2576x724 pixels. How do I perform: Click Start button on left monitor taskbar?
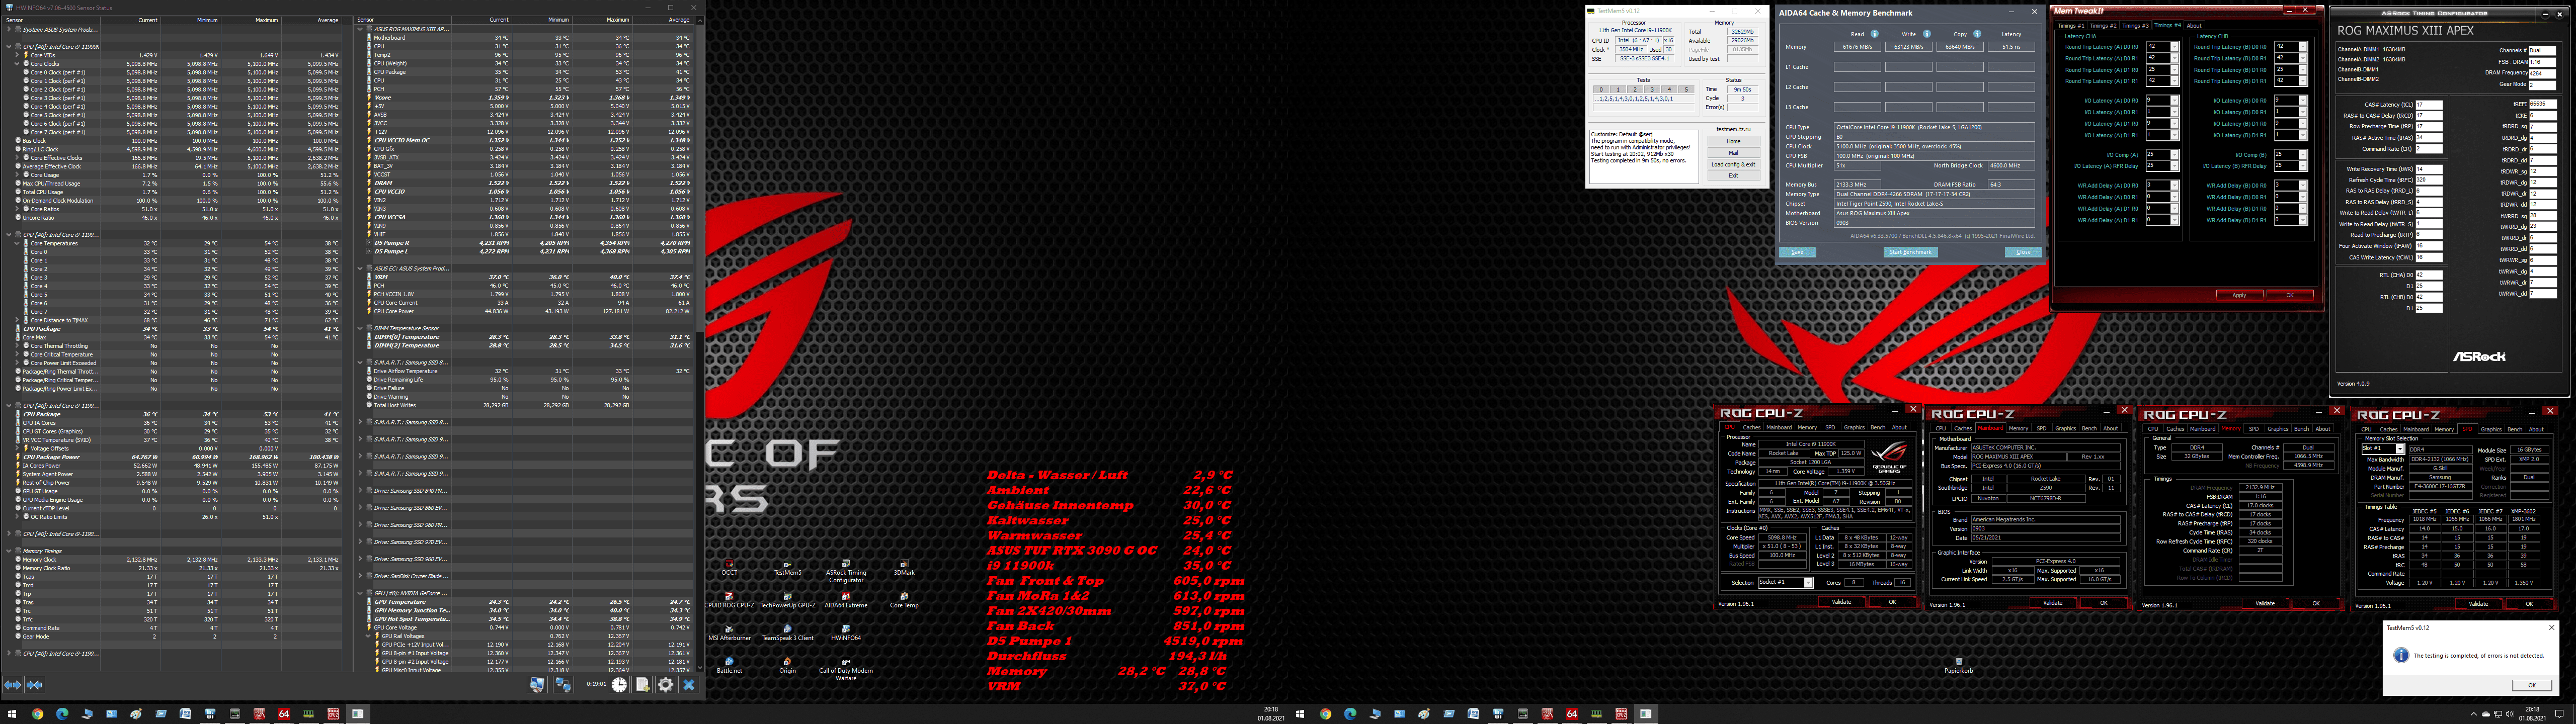(x=13, y=714)
